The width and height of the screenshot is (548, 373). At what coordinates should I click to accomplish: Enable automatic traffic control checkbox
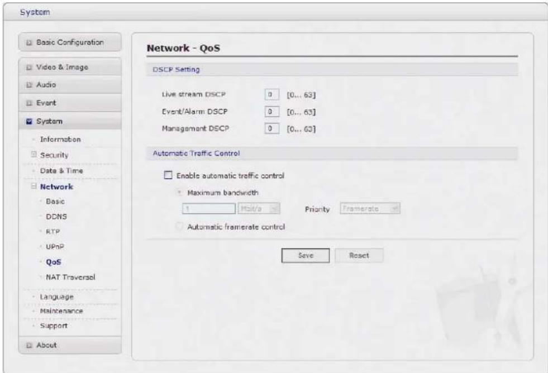click(168, 175)
